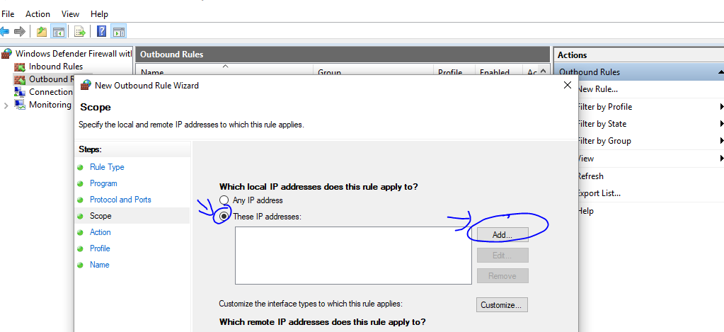Click the Connection Security Rules icon
Image resolution: width=724 pixels, height=332 pixels.
coord(19,92)
